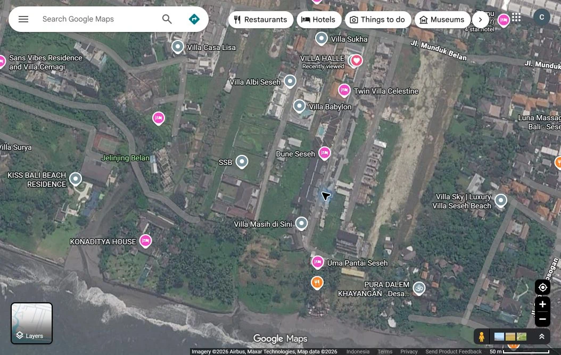This screenshot has width=561, height=355.
Task: Click the Sans Vibes Residence label
Action: [45, 62]
